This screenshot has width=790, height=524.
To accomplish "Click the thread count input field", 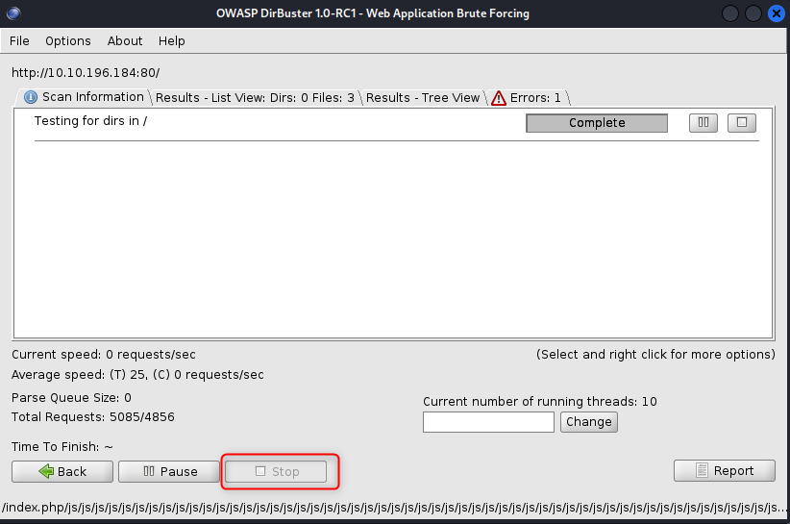I will [x=488, y=422].
